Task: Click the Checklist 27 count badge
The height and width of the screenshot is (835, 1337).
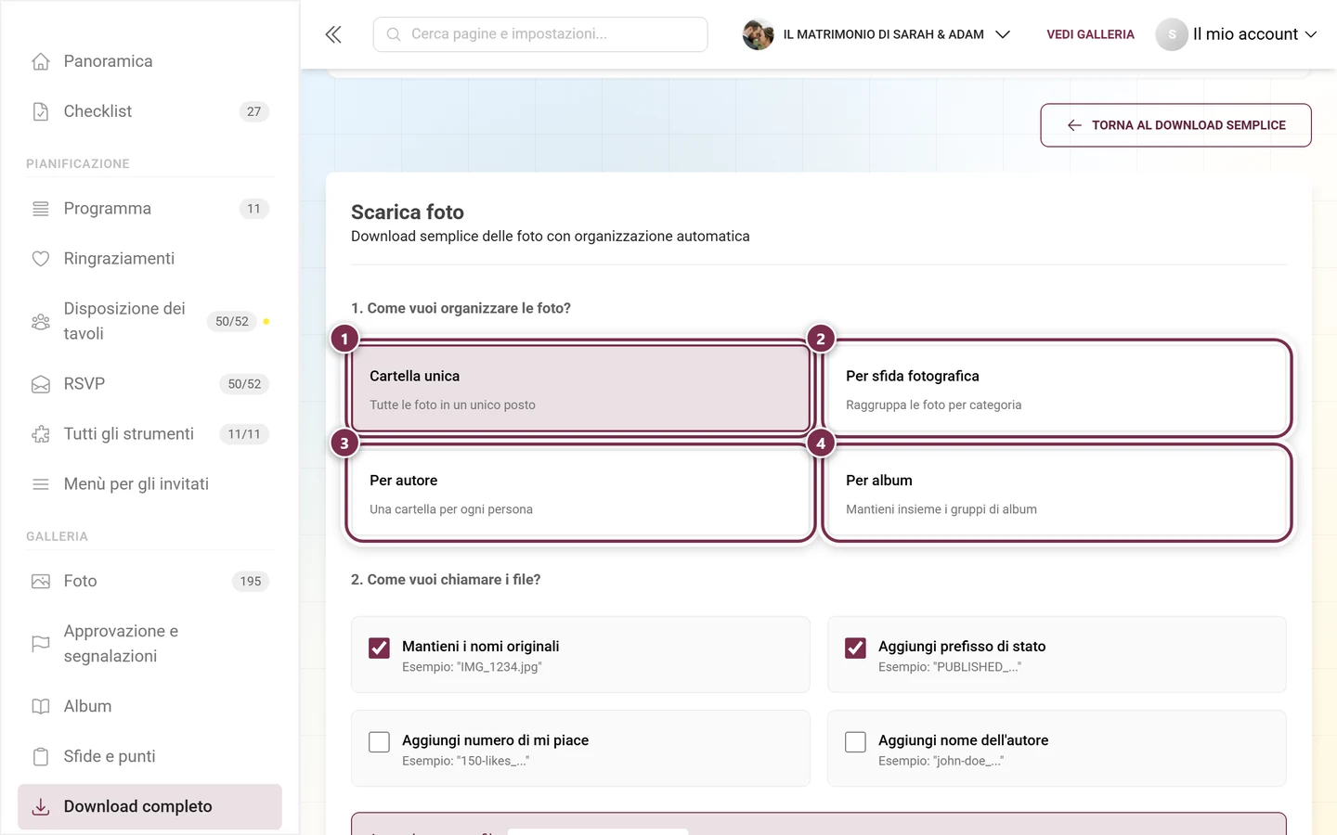Action: (x=253, y=111)
